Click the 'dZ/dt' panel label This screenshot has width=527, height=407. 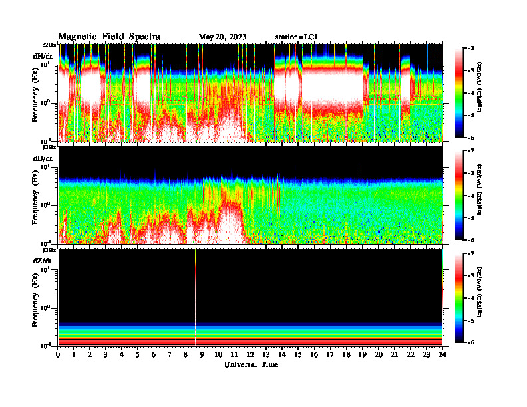[x=43, y=261]
